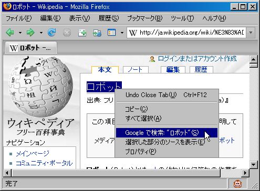Screen dimensions: 260x191
Task: Open the コミュニティ・ポータル sidebar link
Action: tap(44, 163)
